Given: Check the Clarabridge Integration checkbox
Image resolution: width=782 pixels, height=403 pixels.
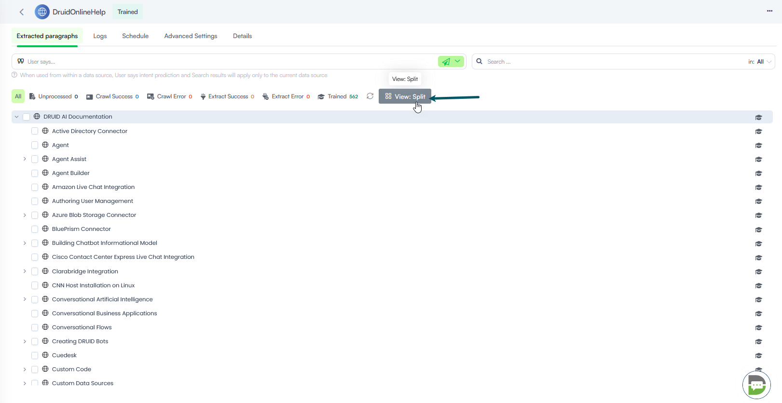Looking at the screenshot, I should pos(35,271).
